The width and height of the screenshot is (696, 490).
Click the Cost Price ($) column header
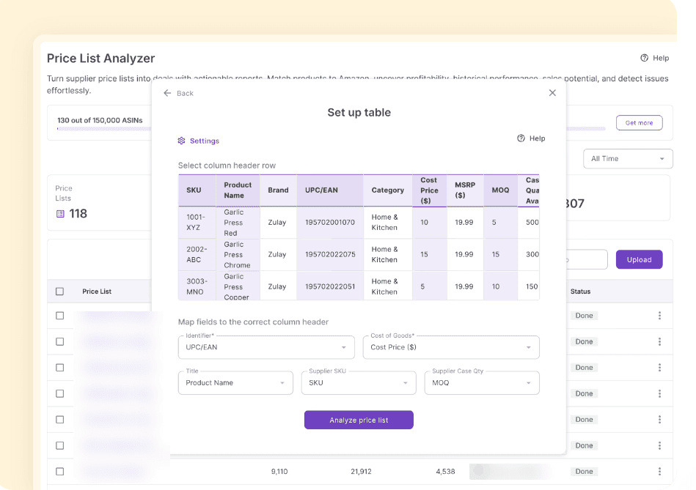(x=429, y=190)
